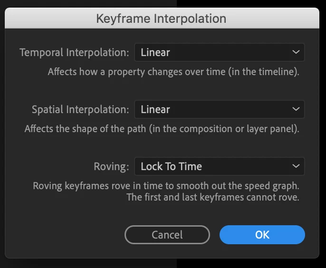The width and height of the screenshot is (326, 268).
Task: Click the "Affects how a property changes" description
Action: click(x=173, y=72)
